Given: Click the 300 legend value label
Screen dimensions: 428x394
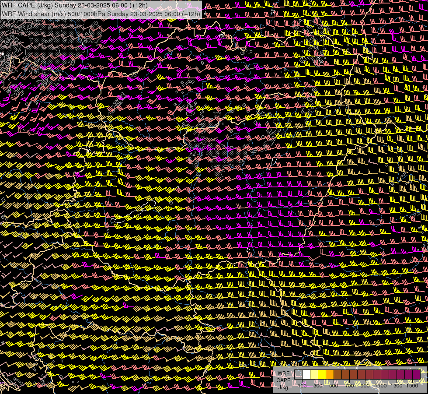Looking at the screenshot, I should coord(318,386).
